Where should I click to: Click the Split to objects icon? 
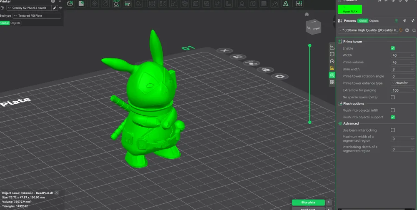click(152, 3)
